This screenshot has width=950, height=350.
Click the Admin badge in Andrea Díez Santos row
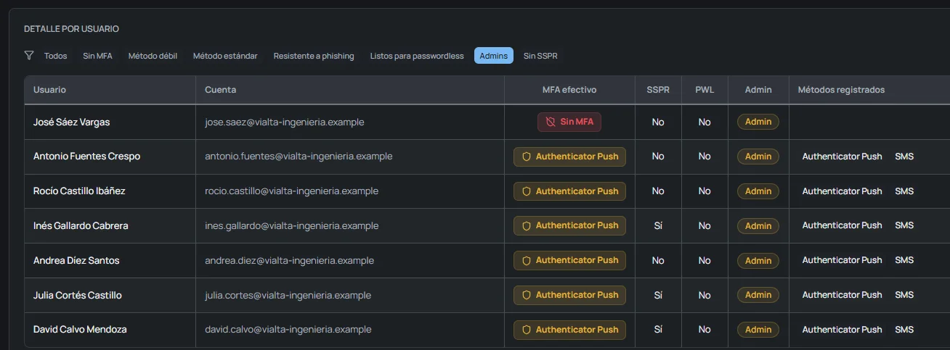pos(758,261)
